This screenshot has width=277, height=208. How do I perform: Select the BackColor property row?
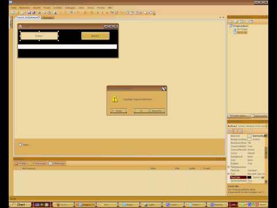[247, 136]
